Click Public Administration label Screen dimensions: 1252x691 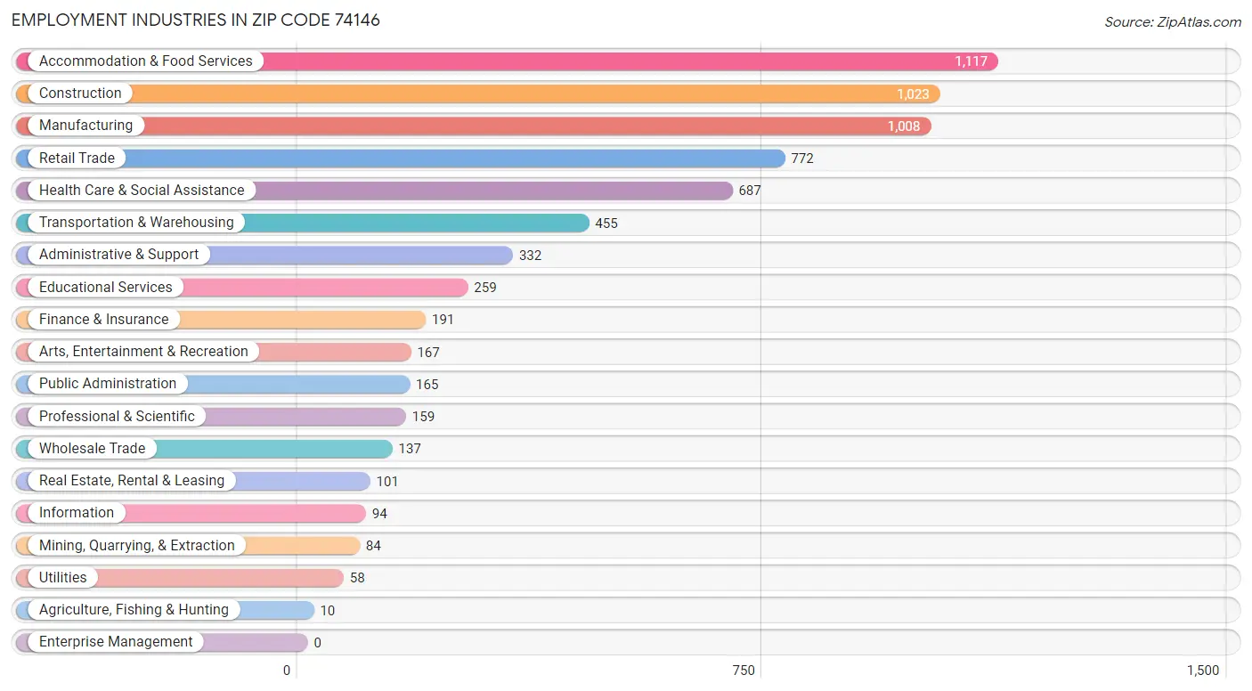[108, 383]
